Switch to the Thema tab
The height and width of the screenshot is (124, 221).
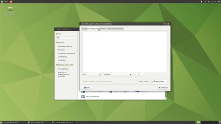coord(84,29)
